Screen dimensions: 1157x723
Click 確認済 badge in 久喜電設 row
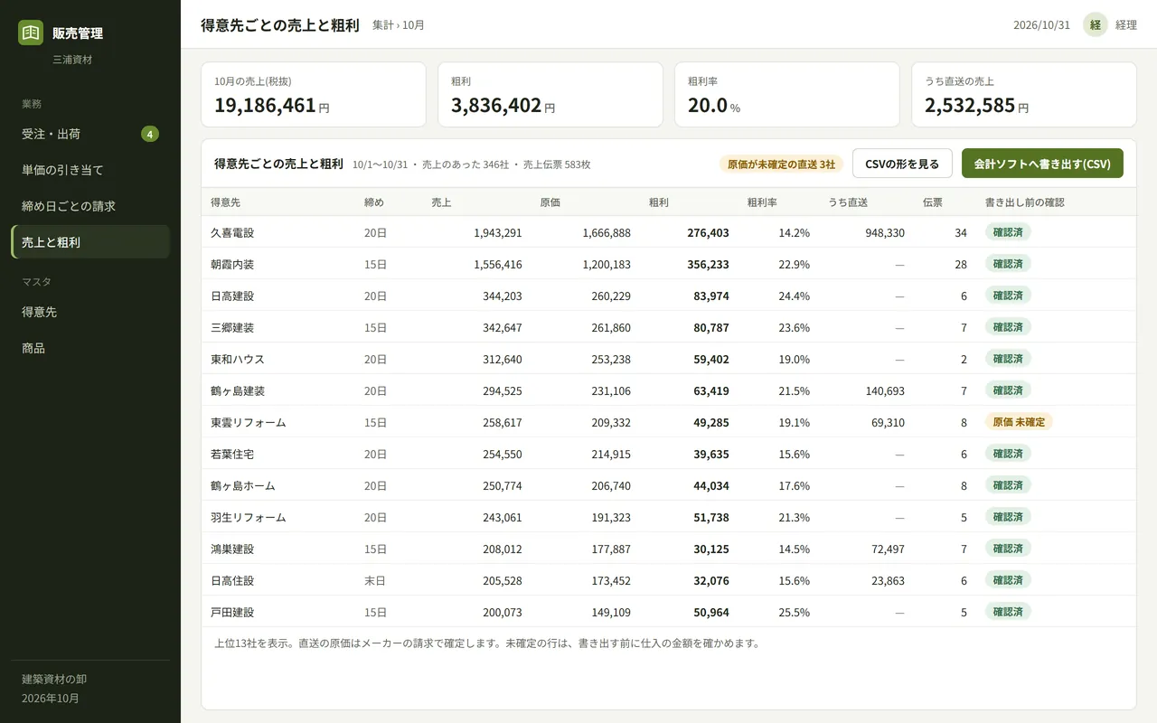[x=1008, y=232]
